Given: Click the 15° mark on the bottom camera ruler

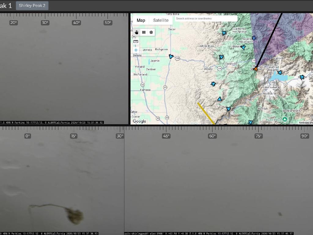Looking at the screenshot, I should click(x=74, y=136).
